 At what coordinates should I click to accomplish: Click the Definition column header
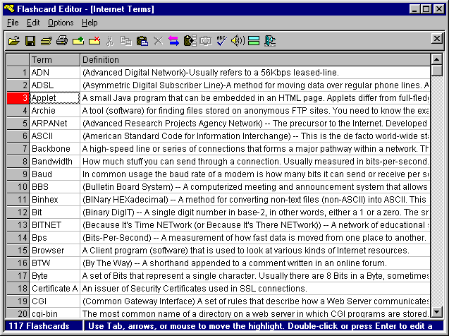click(x=254, y=60)
